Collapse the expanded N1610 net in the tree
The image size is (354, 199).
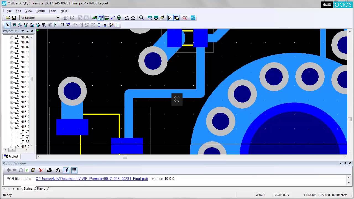12,127
